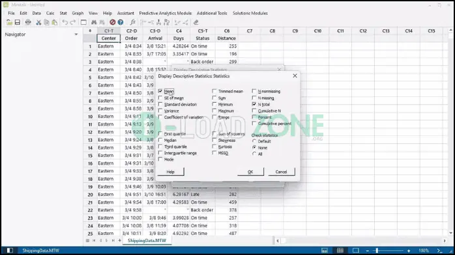Toggle the Navigator pane icon in status bar
Image resolution: width=455 pixels, height=255 pixels.
[x=10, y=250]
